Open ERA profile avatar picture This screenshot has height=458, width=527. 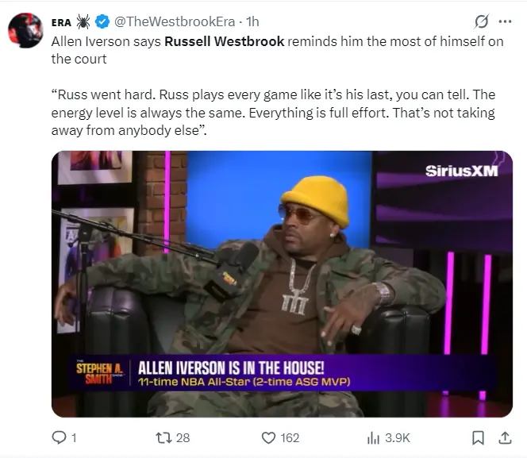coord(25,31)
